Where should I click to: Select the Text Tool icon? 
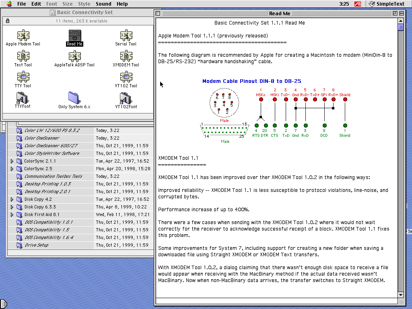pyautogui.click(x=23, y=56)
